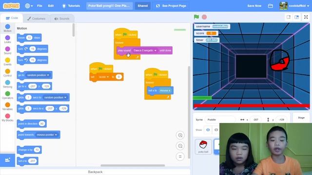The height and width of the screenshot is (175, 312).
Task: Select the Variables block category
Action: (8, 106)
